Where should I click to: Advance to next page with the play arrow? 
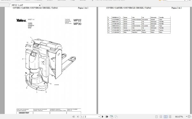(103, 117)
